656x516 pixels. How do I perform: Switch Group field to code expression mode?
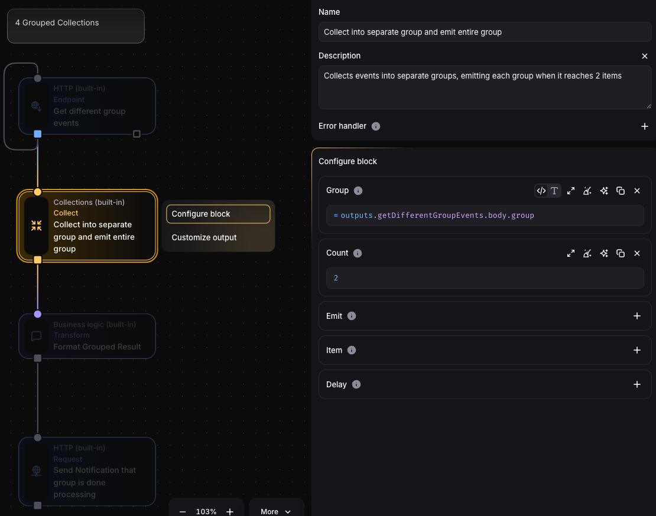(x=541, y=191)
